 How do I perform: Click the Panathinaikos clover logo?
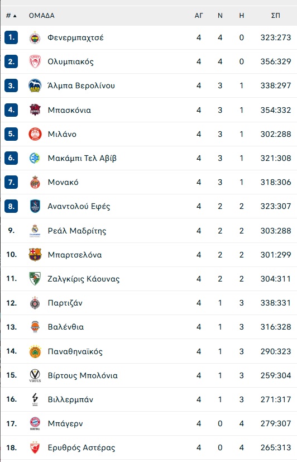tap(35, 351)
